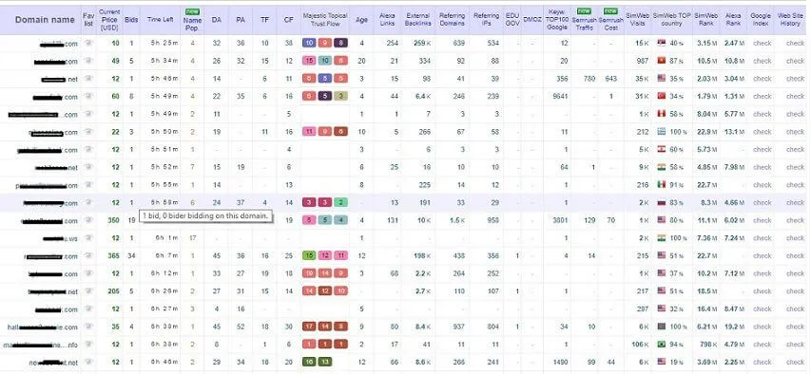Click the flag in the 22.9 M SimWeb Rank row
Screen dimensions: 811x374
pyautogui.click(x=662, y=132)
